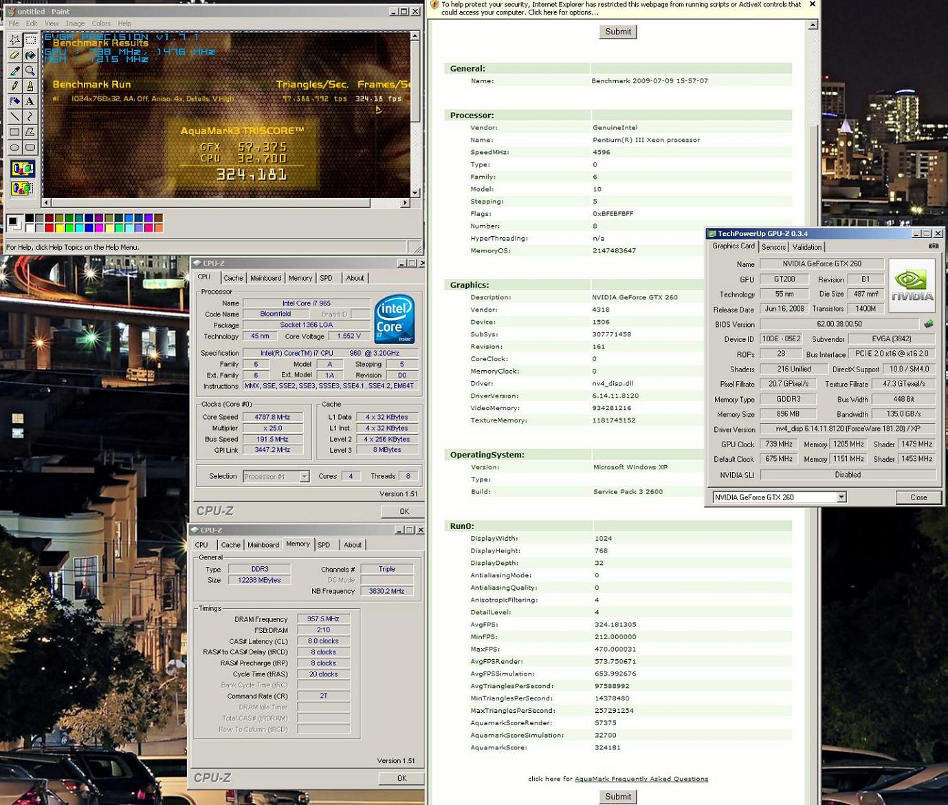Click the security shield icon in the IE information bar
The image size is (948, 805).
point(434,5)
